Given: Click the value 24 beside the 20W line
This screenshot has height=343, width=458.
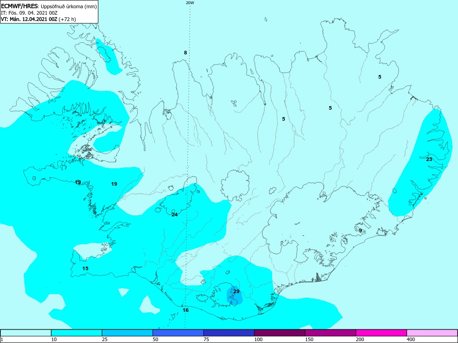Looking at the screenshot, I should point(174,214).
